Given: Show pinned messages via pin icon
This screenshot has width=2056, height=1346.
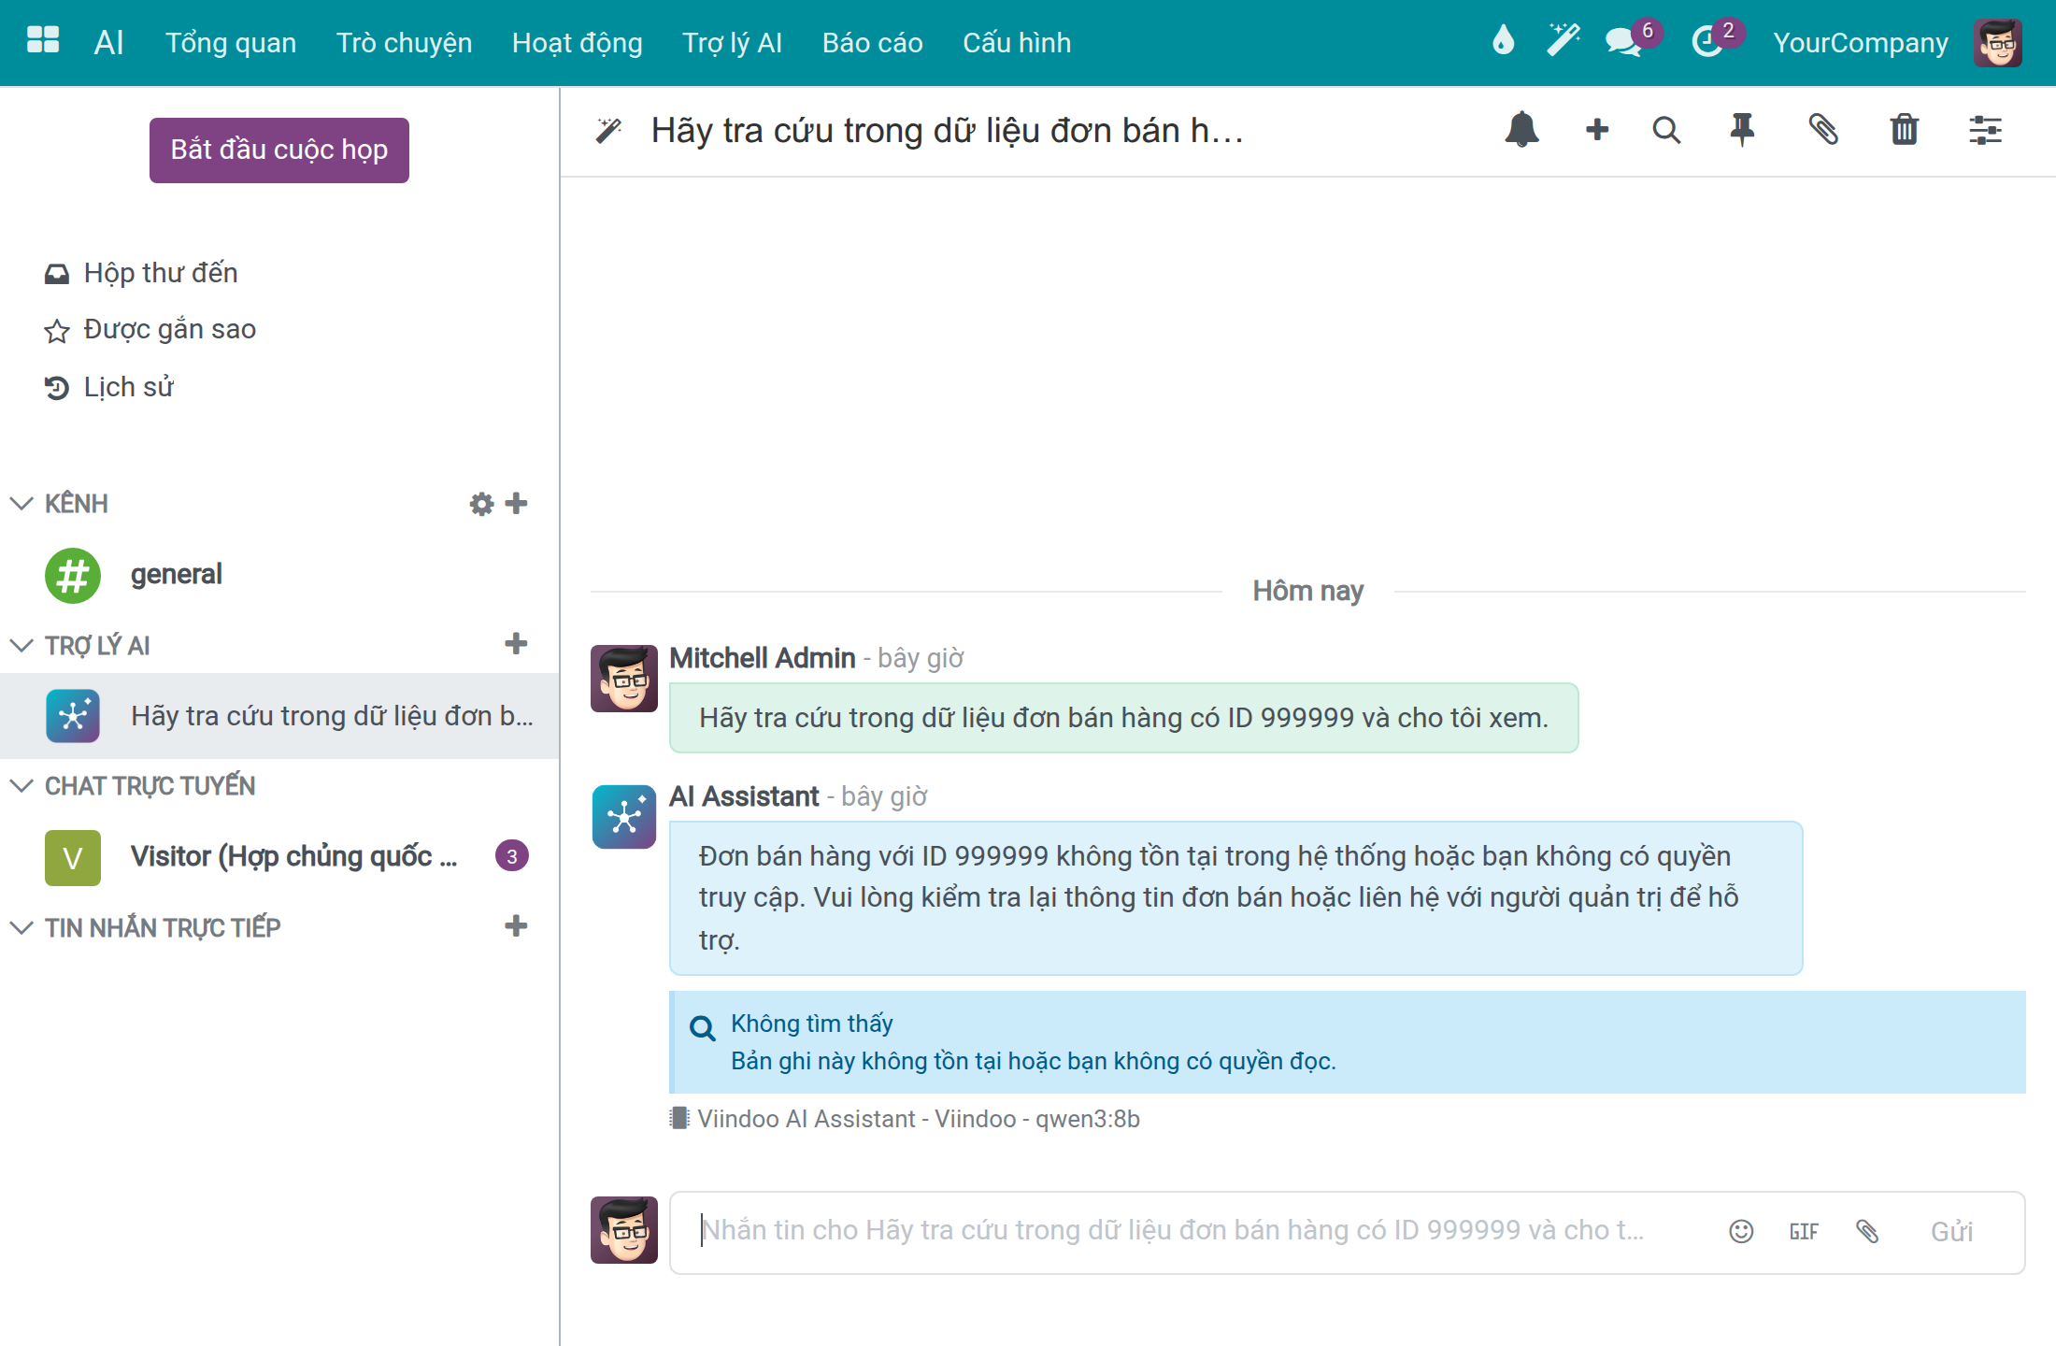Looking at the screenshot, I should point(1742,130).
